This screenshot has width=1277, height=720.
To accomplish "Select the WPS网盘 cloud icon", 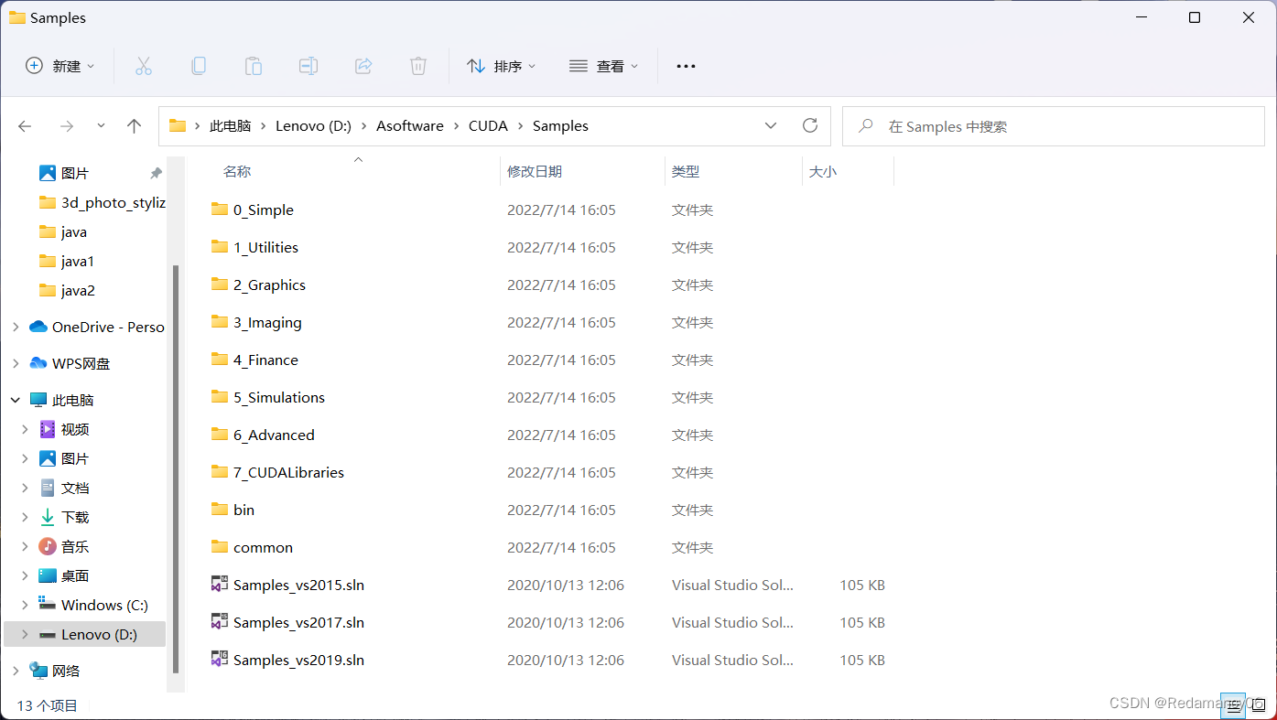I will click(x=38, y=363).
